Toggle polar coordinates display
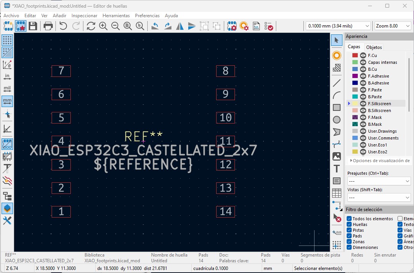The image size is (414, 273). pyautogui.click(x=7, y=64)
